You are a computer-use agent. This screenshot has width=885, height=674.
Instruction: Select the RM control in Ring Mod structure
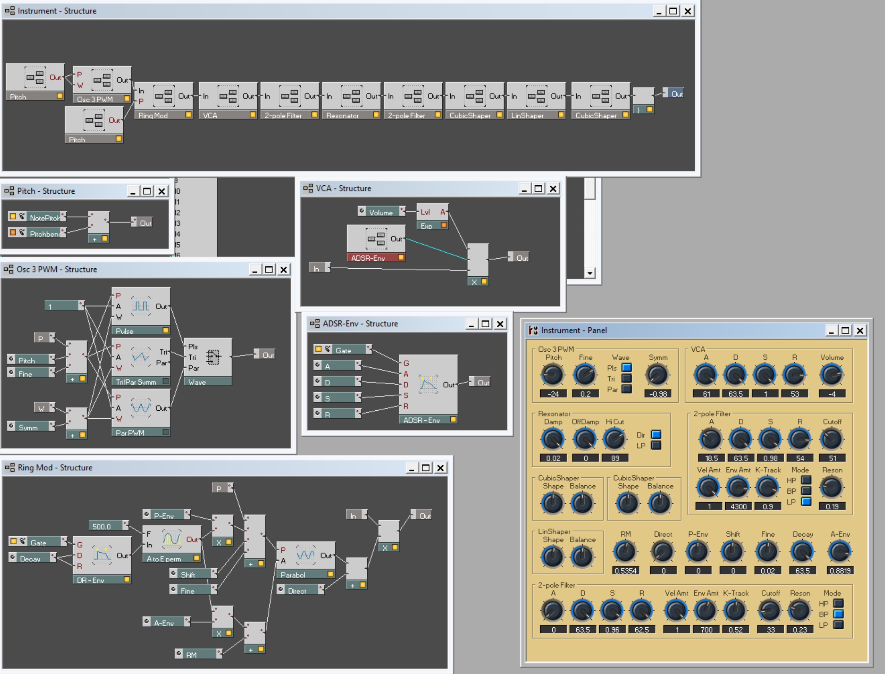199,654
